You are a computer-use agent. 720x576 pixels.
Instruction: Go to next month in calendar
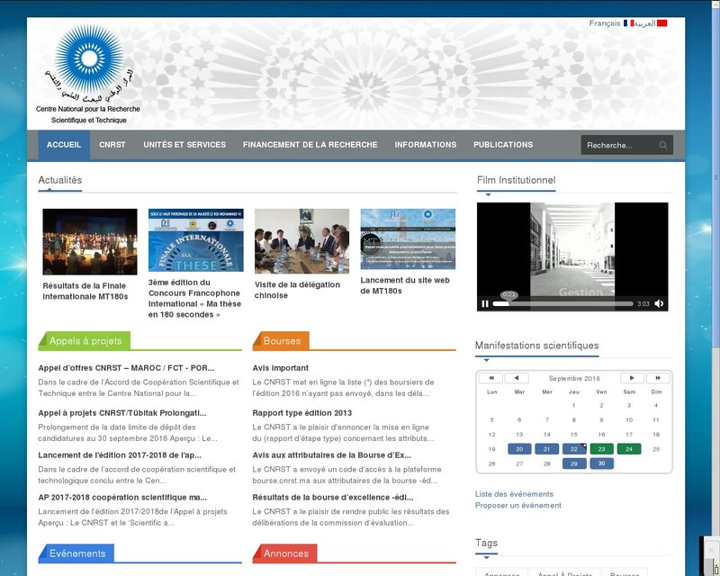[x=632, y=378]
